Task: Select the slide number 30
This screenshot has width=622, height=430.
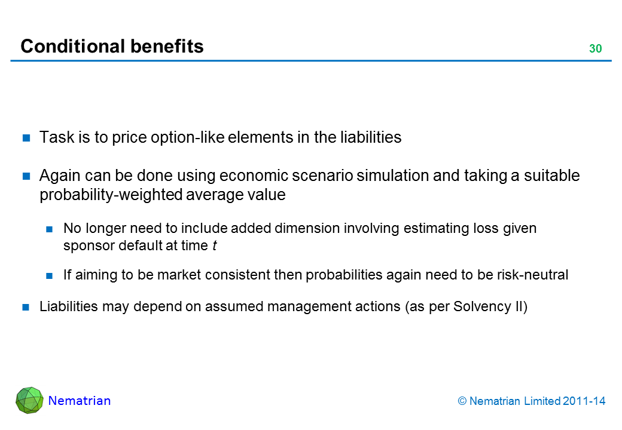Action: (x=595, y=49)
